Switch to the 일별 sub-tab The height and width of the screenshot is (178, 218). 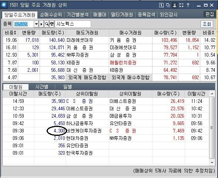coord(68,87)
